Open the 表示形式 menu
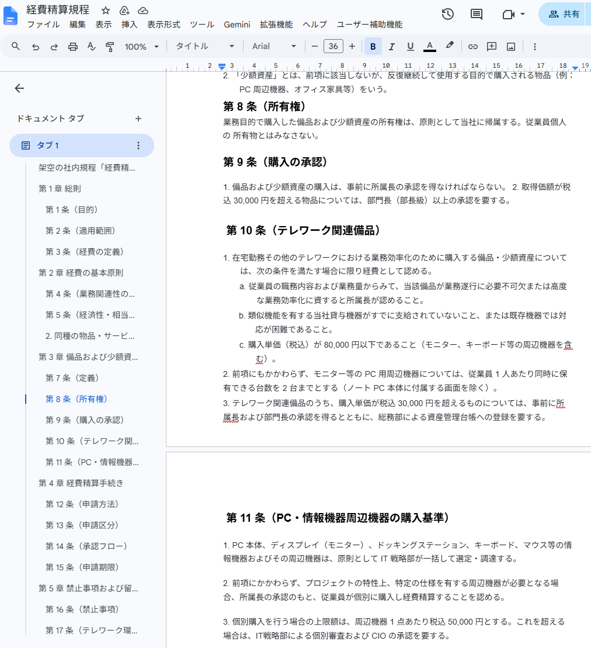This screenshot has height=648, width=591. (164, 25)
